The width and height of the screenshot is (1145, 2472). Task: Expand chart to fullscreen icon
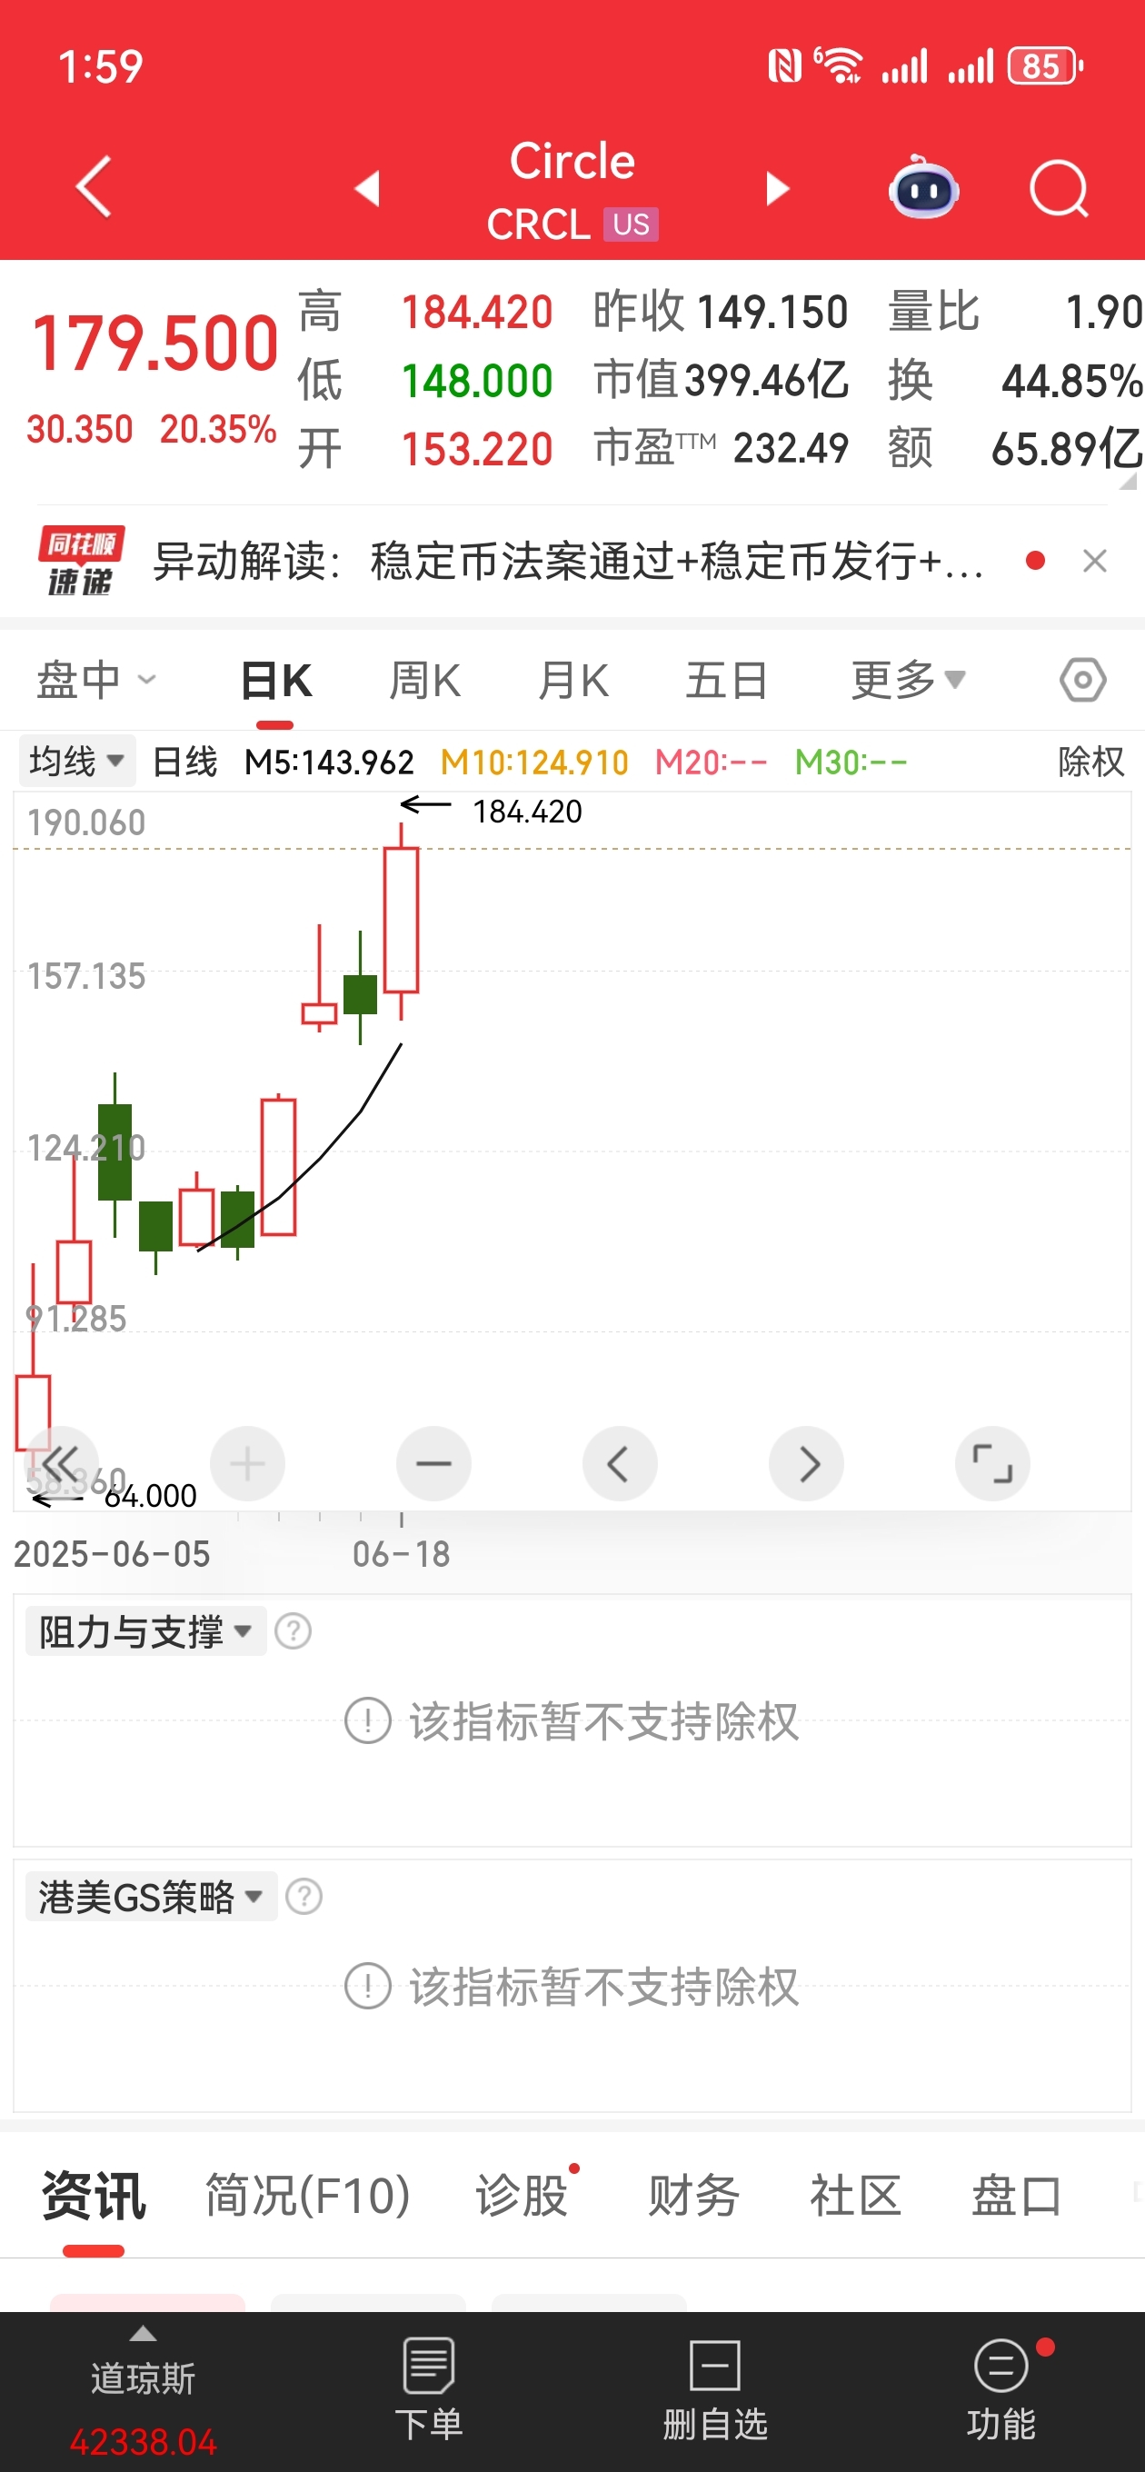click(x=992, y=1463)
